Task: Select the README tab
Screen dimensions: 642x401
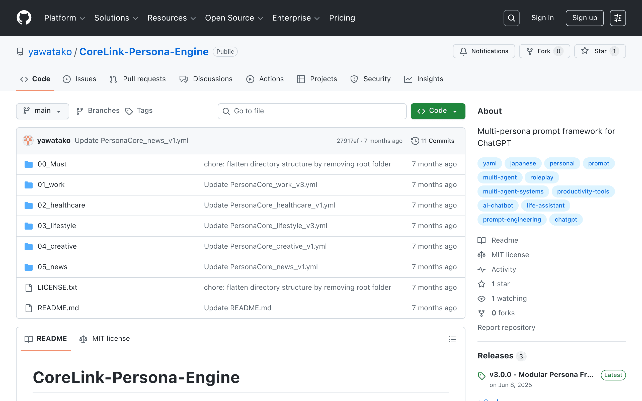Action: pos(46,339)
